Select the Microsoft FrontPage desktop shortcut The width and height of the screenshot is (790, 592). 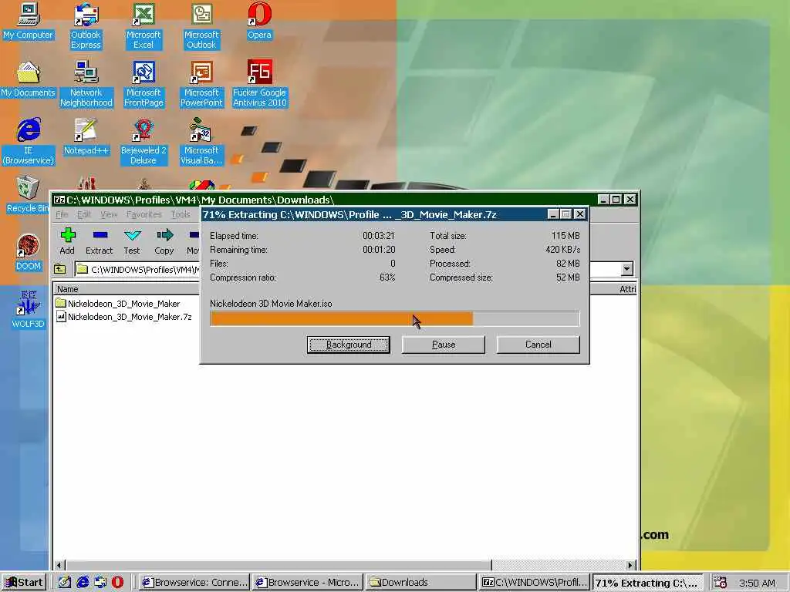143,84
